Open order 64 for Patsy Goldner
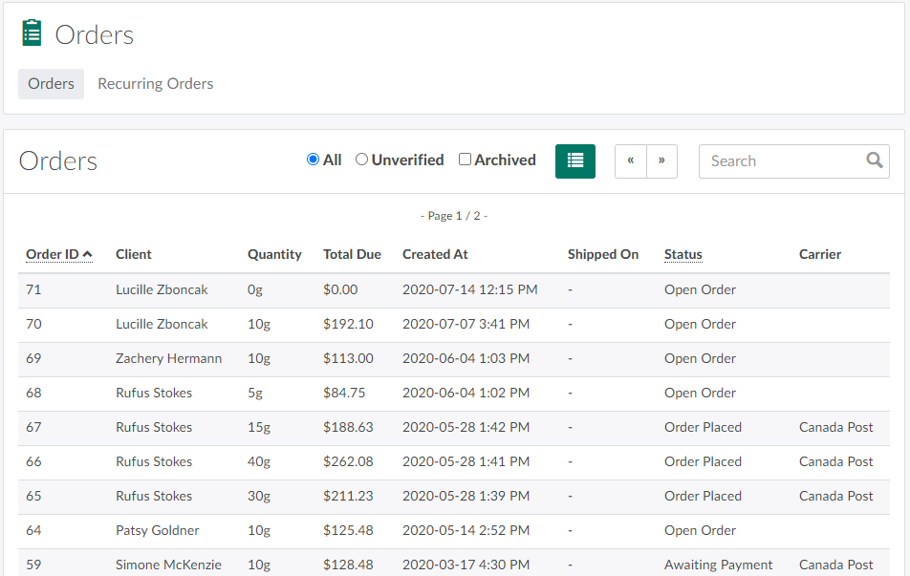Screen dimensions: 910x576 coord(33,530)
